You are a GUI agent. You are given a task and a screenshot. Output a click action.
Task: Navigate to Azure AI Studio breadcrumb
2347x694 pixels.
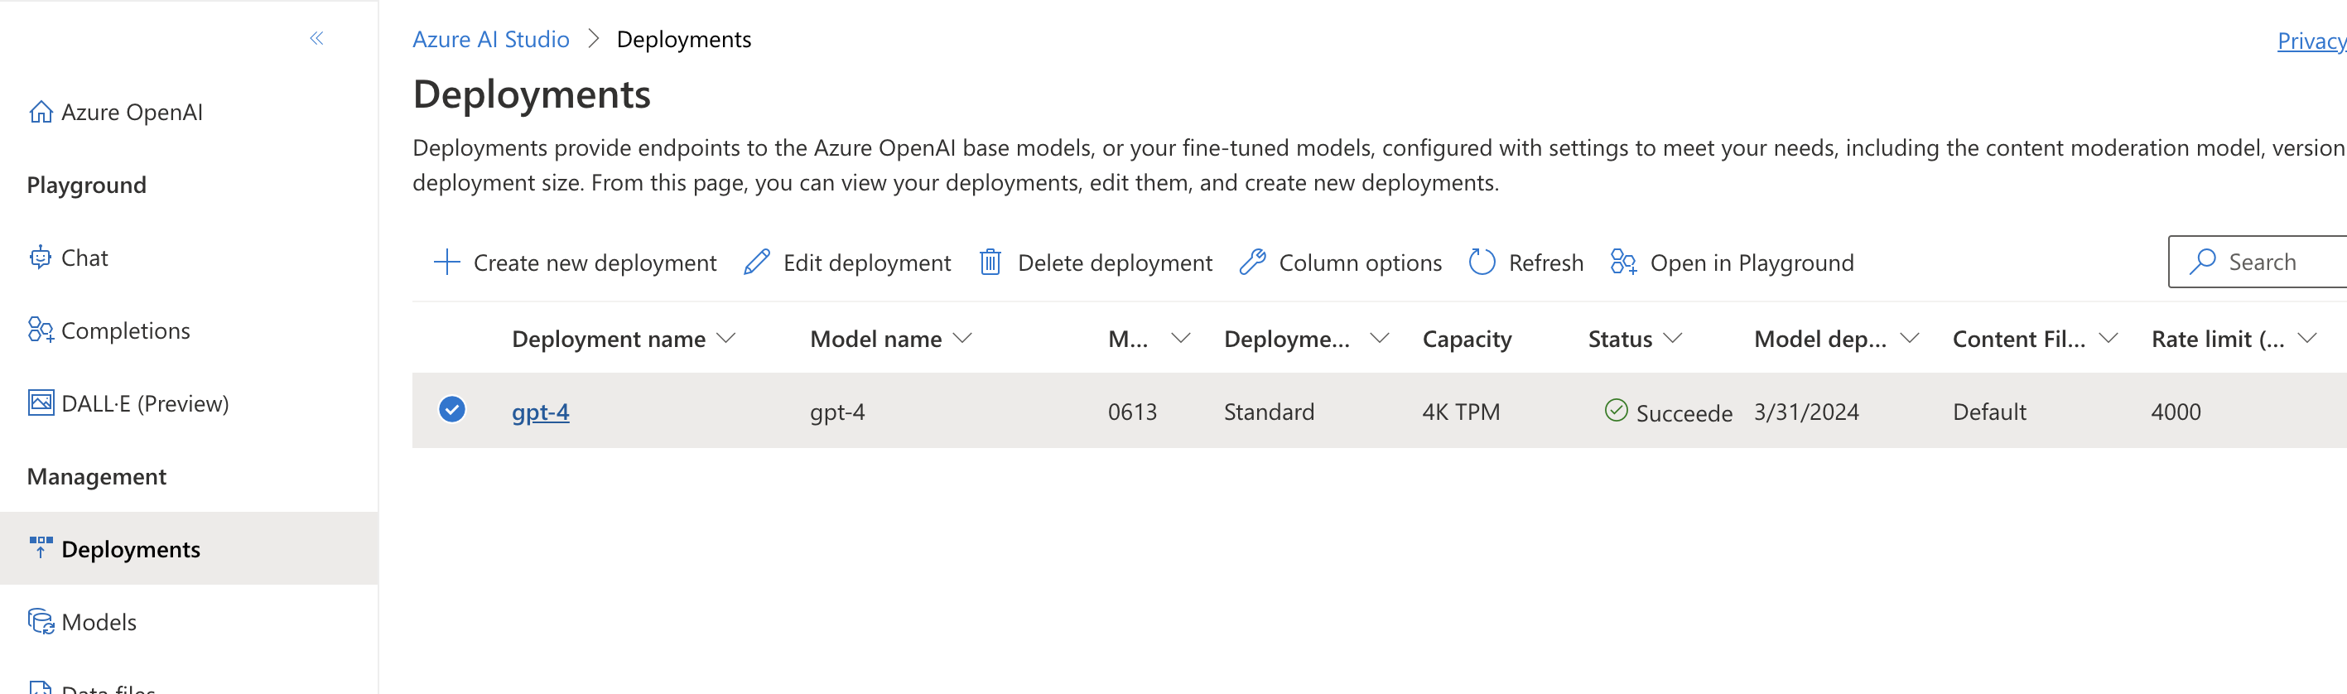(x=490, y=39)
